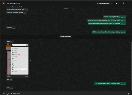Open the emoji and sticker picker
Viewport: 132px width, 95px height.
pos(8,94)
